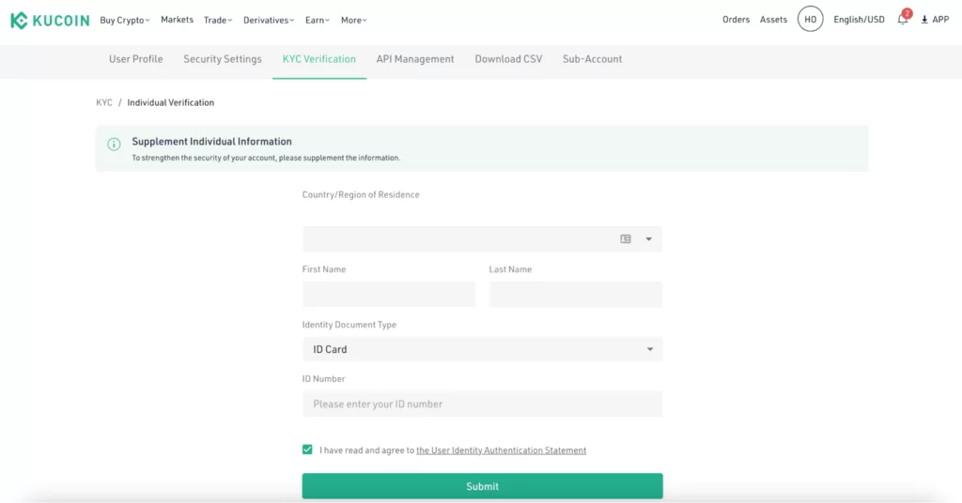
Task: Open the User Identity Authentication Statement link
Action: [502, 450]
